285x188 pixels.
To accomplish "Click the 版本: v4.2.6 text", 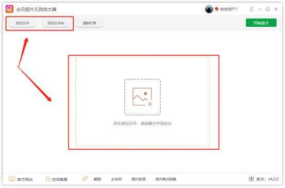I will click(267, 179).
